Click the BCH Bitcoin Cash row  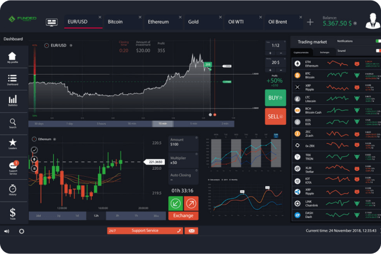pyautogui.click(x=336, y=111)
